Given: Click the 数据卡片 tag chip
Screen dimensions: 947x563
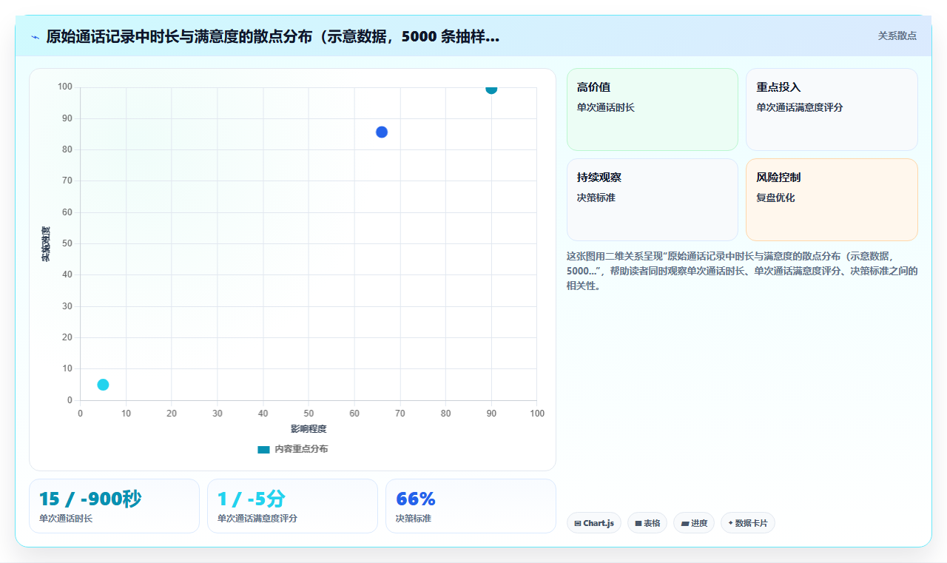Looking at the screenshot, I should point(748,523).
